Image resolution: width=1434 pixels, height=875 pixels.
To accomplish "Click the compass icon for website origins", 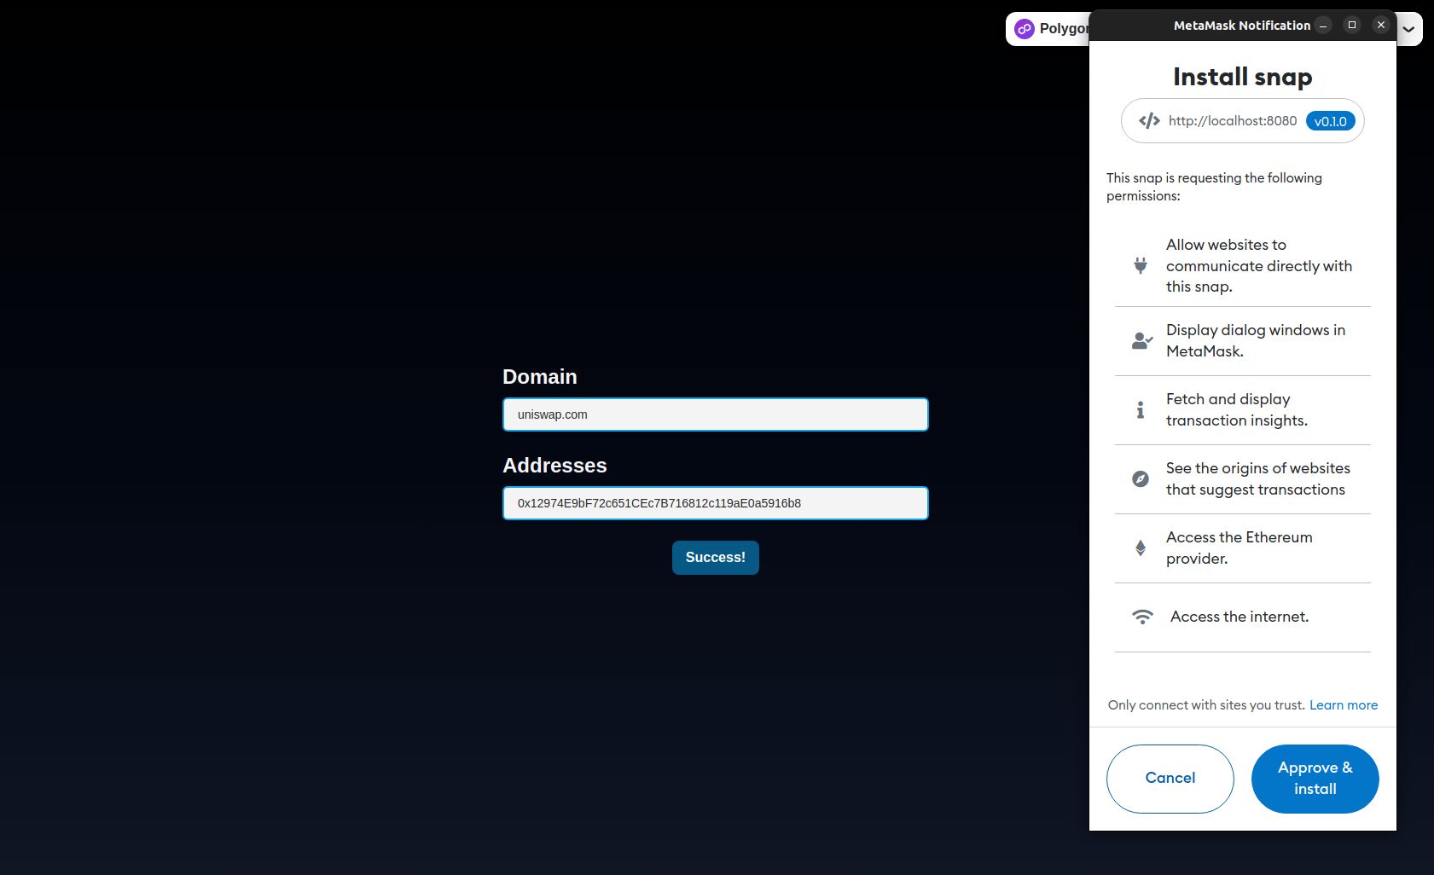I will pyautogui.click(x=1141, y=478).
